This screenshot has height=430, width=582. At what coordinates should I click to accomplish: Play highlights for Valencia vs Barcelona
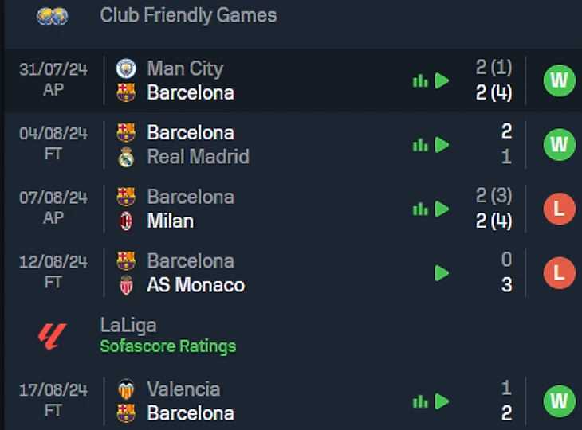point(442,401)
